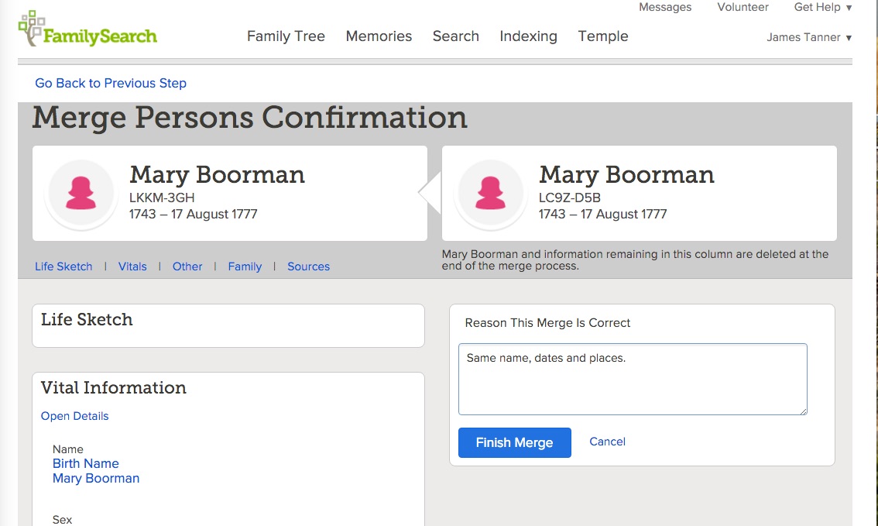The height and width of the screenshot is (526, 878).
Task: Expand Open Details under Vital Information
Action: click(x=74, y=416)
